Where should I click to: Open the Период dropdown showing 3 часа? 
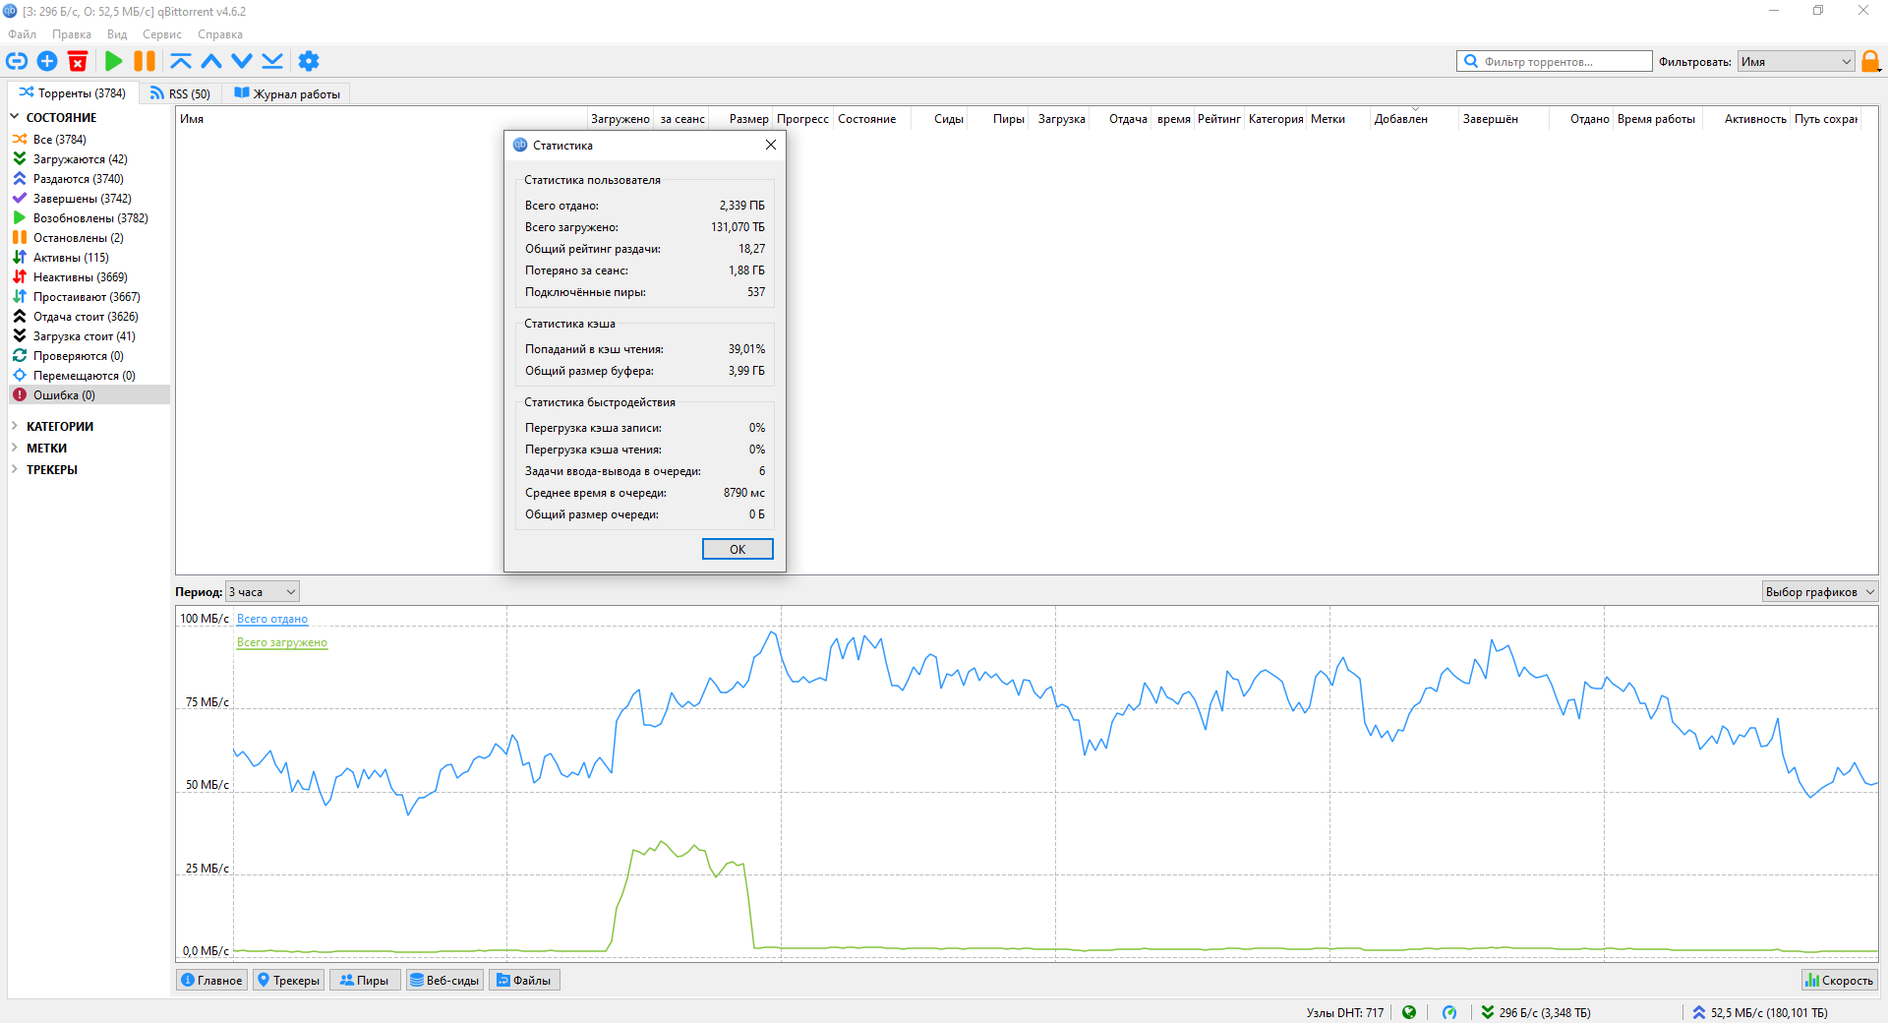tap(263, 591)
